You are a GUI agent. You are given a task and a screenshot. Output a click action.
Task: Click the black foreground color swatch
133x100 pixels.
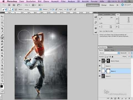[x=2, y=86]
